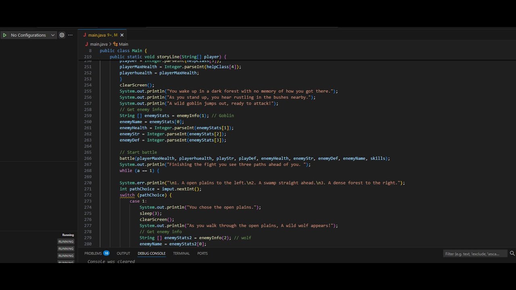Viewport: 516px width, 290px height.
Task: Open launch.json via the gear icon
Action: (62, 35)
